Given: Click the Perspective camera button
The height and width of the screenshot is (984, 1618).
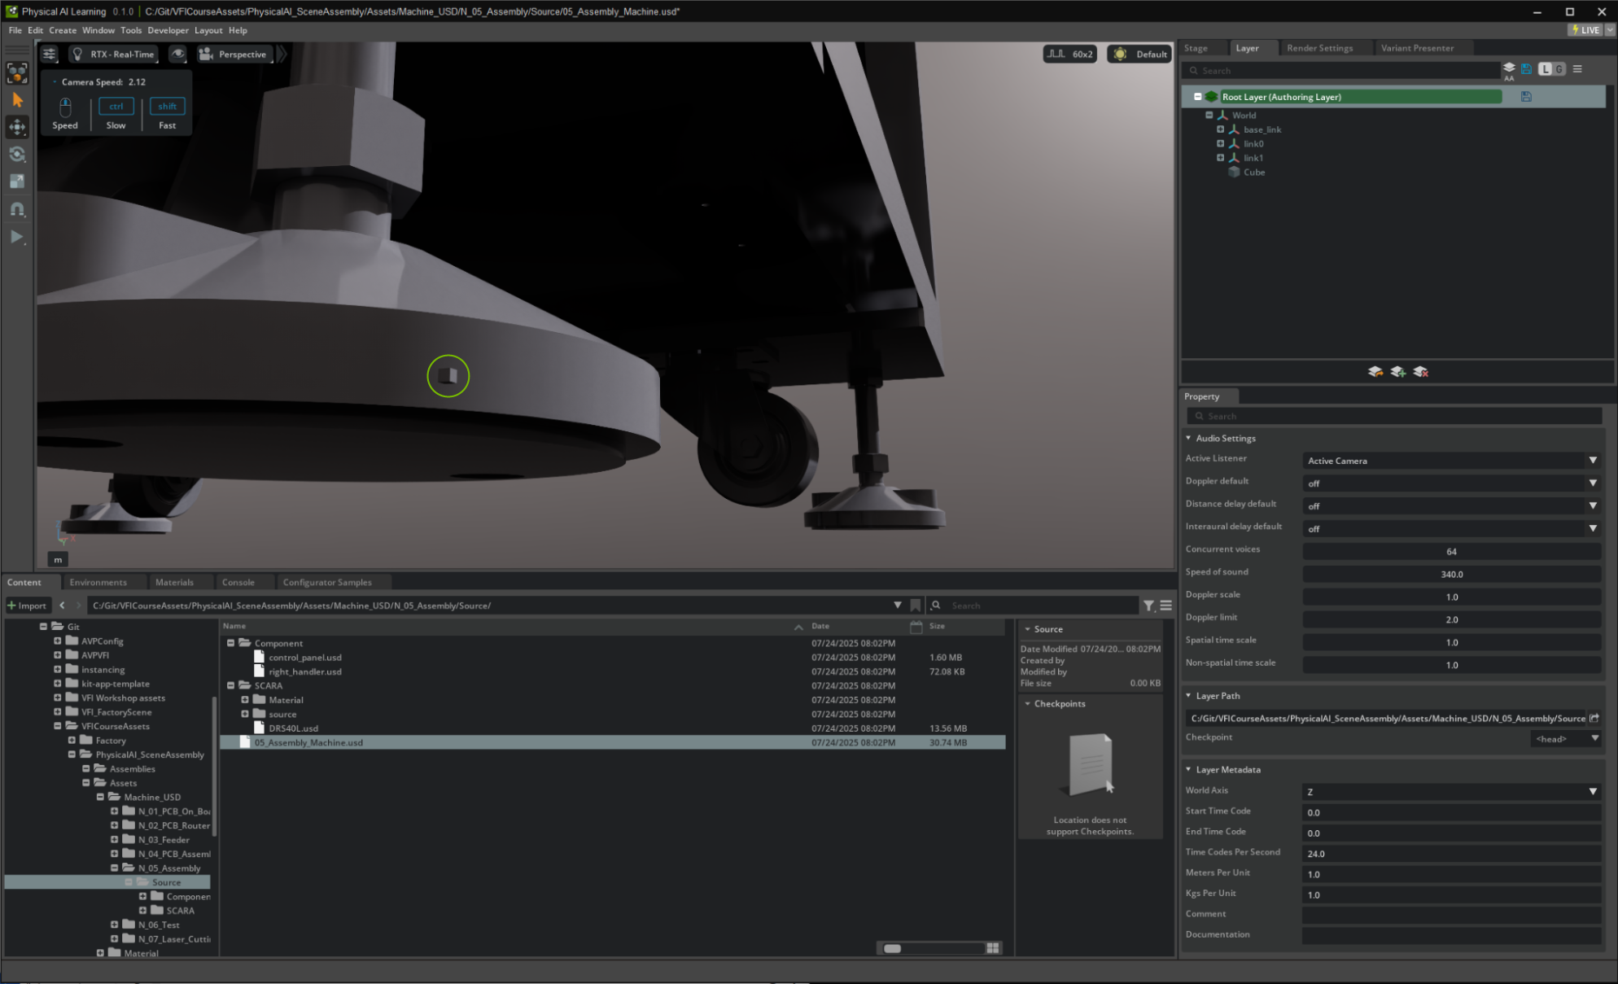Looking at the screenshot, I should click(234, 55).
